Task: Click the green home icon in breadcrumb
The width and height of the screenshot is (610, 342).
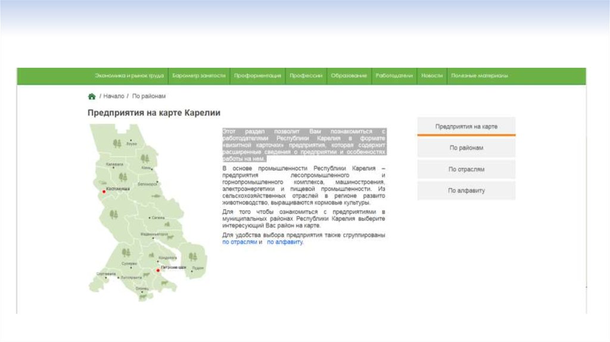Action: (x=92, y=96)
